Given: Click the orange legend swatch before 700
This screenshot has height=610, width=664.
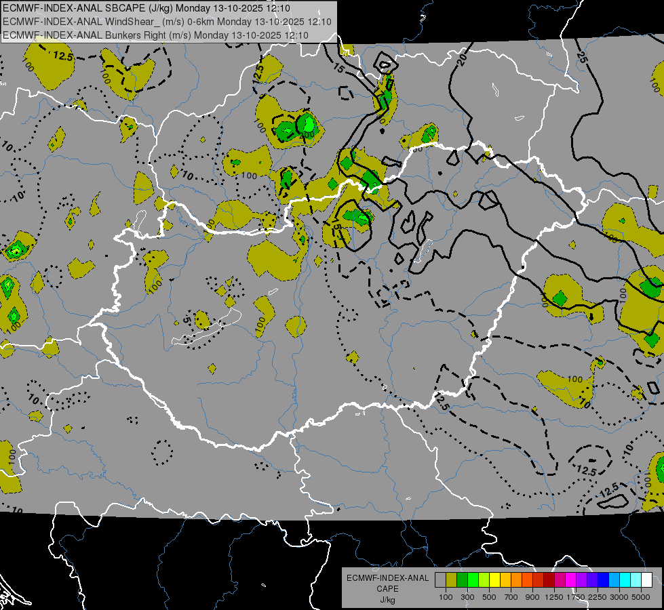Looking at the screenshot, I should (x=516, y=579).
